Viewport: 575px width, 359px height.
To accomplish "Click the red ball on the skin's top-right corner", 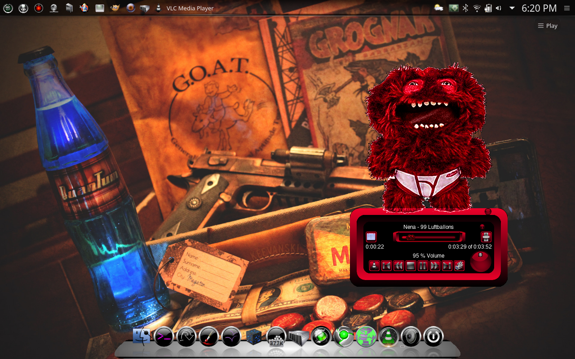I will [488, 211].
